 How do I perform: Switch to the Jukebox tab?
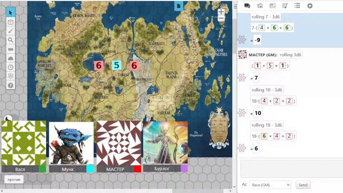(285, 6)
